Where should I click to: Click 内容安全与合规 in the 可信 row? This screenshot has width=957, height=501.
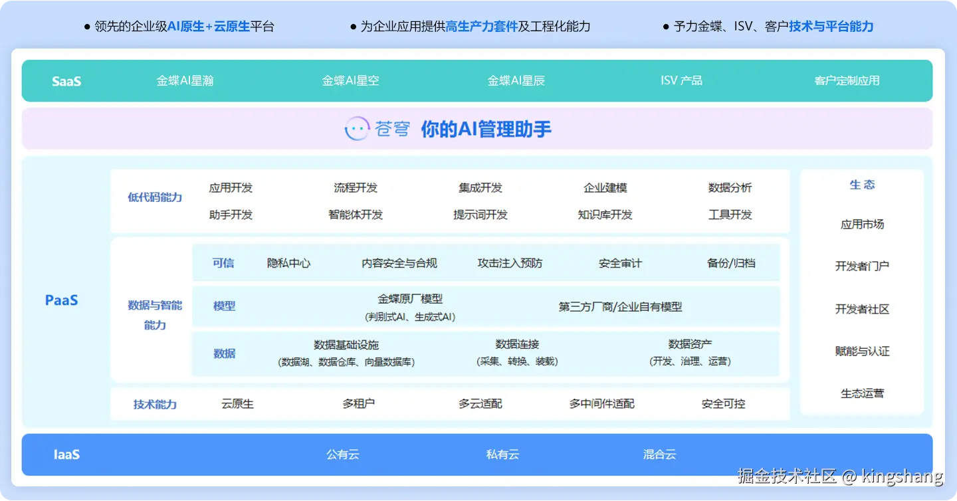(x=399, y=263)
